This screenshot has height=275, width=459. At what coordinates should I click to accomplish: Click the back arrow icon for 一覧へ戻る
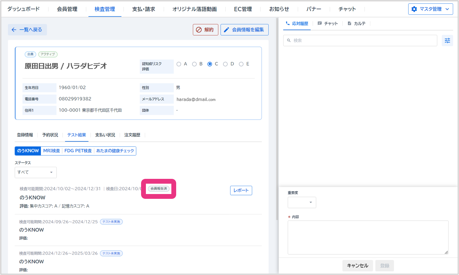pyautogui.click(x=14, y=30)
